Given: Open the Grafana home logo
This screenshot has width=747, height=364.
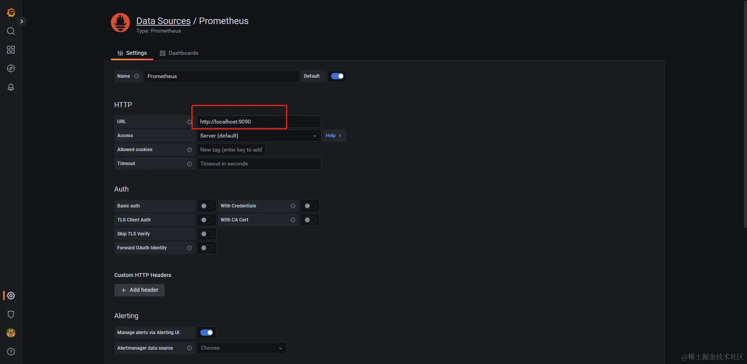Looking at the screenshot, I should [11, 12].
